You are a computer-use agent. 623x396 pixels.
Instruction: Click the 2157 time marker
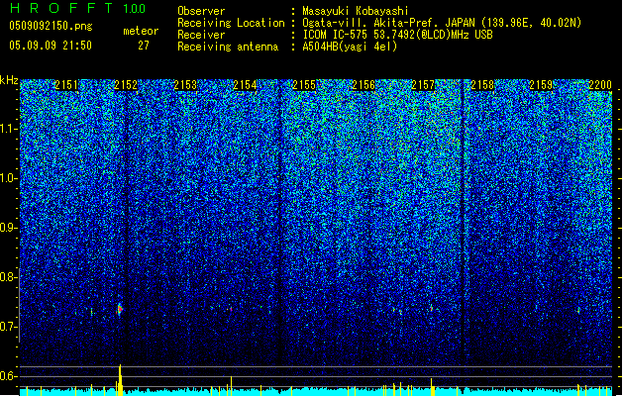pos(423,85)
